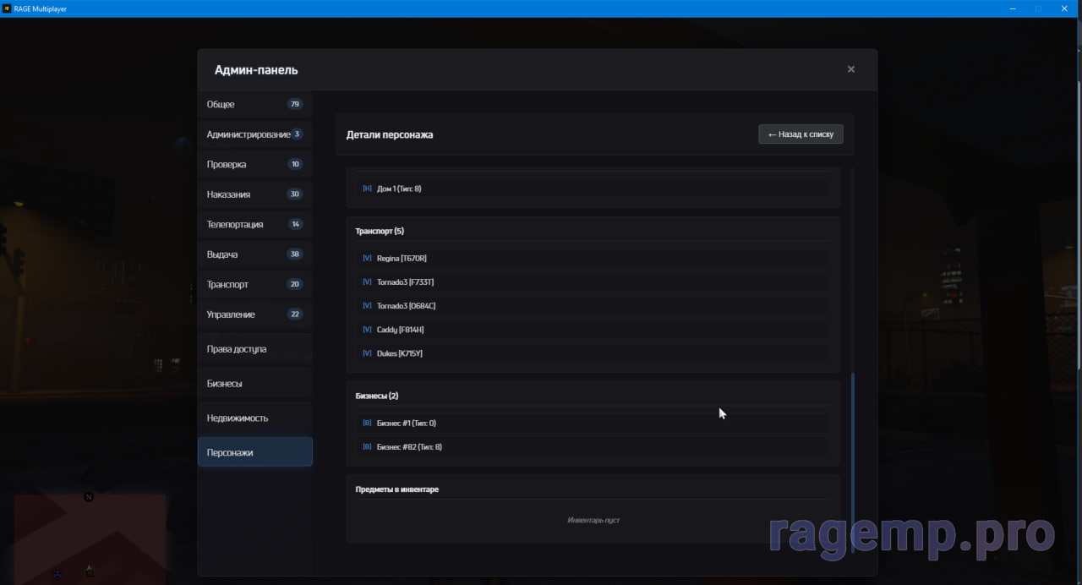
Task: Select the Недвижимость sidebar item
Action: 254,418
